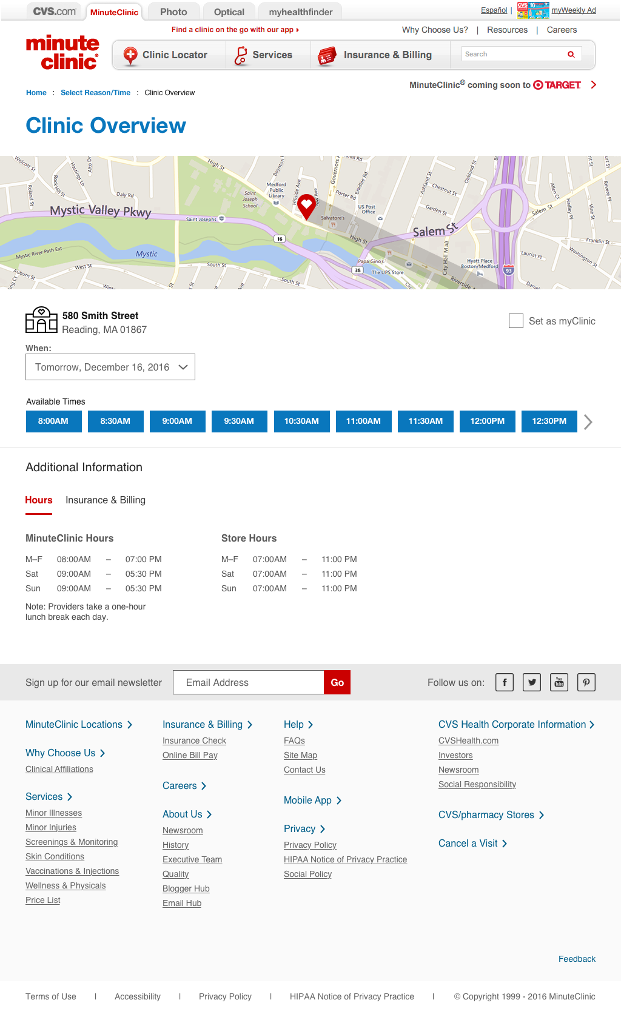The image size is (621, 1014).
Task: Open Executive Team footer link
Action: click(x=192, y=859)
